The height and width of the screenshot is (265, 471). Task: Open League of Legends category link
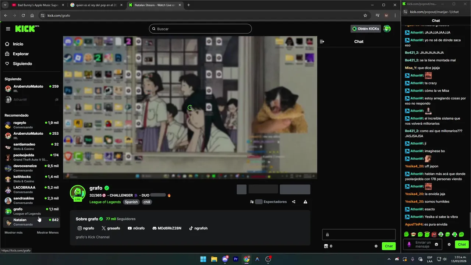[105, 202]
